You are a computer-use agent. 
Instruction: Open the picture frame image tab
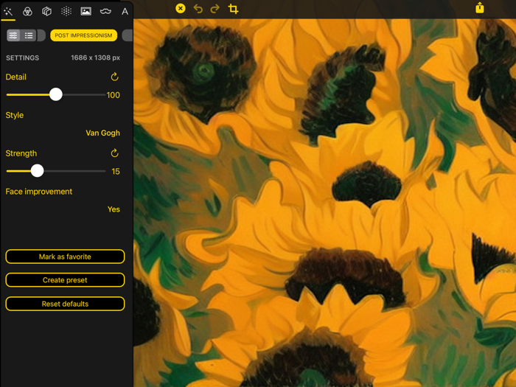point(86,12)
